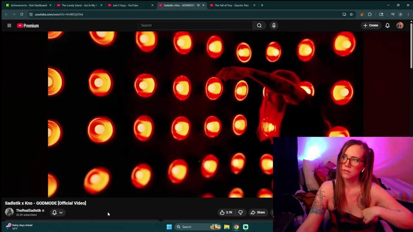Open the install app icon in address bar
This screenshot has height=232, width=413.
point(344,14)
